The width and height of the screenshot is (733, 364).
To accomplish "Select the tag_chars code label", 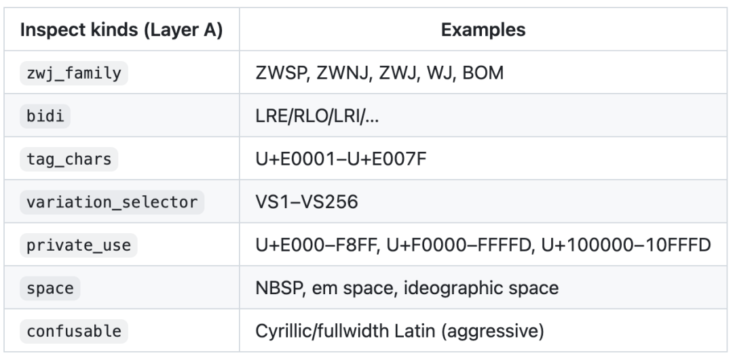I will [69, 159].
